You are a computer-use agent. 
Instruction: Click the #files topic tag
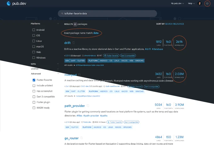pos(79,116)
